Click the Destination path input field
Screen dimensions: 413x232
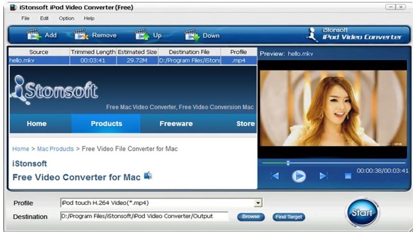point(144,216)
